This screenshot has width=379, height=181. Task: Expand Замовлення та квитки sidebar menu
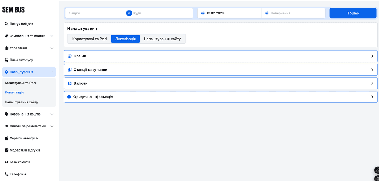pyautogui.click(x=52, y=36)
